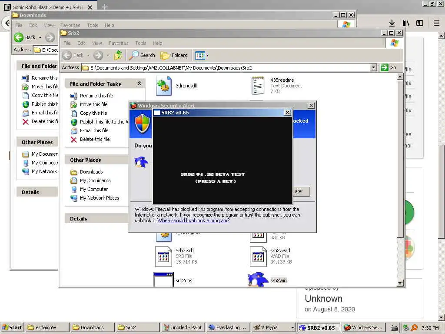Viewport: 445px width, 334px height.
Task: Click Move this file in Srb2 tasks
Action: click(x=94, y=104)
